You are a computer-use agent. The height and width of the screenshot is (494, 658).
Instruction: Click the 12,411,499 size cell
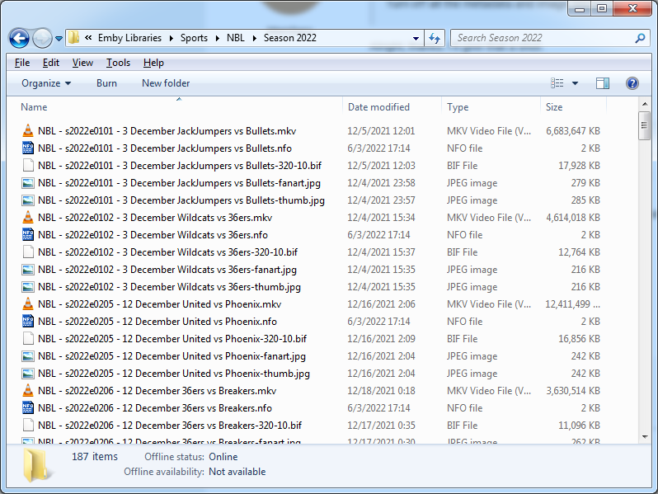click(x=573, y=303)
